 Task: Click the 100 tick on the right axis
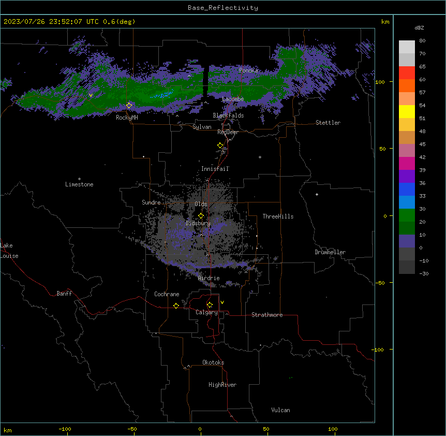tap(380, 82)
